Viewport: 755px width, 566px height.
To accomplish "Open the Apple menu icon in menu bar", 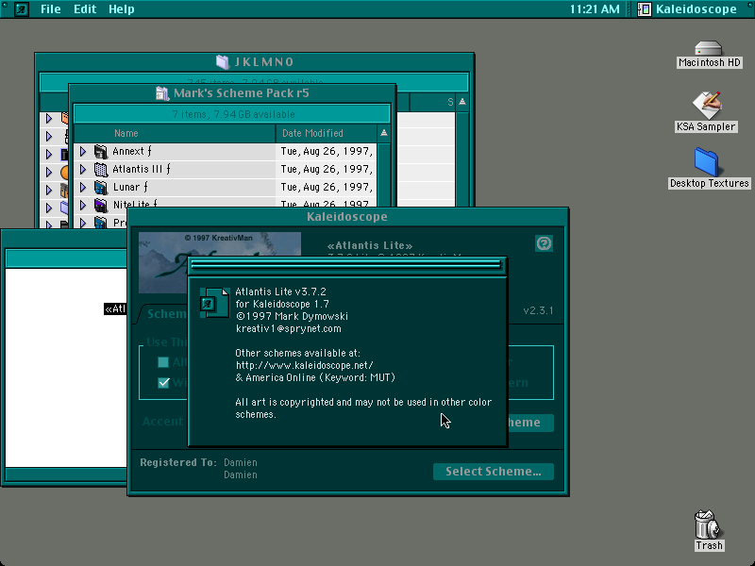I will pos(21,9).
